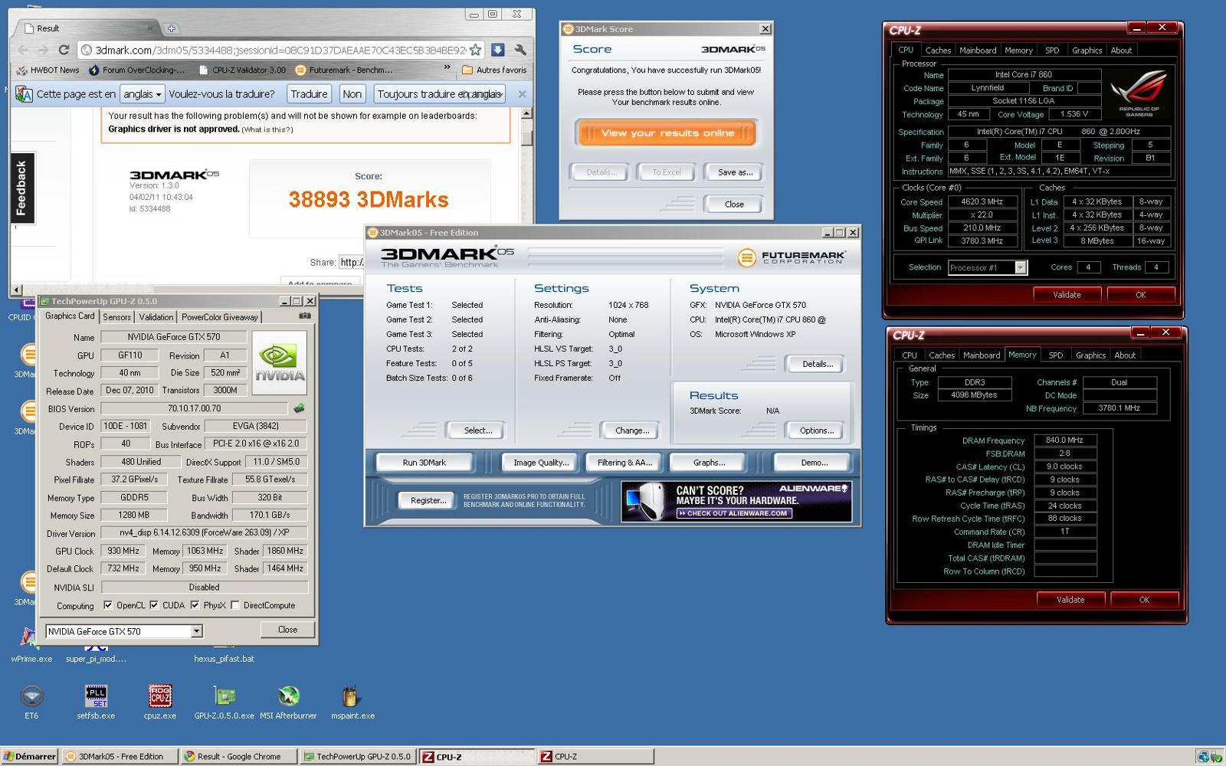Click the blue download extension icon in Chrome

pos(497,50)
